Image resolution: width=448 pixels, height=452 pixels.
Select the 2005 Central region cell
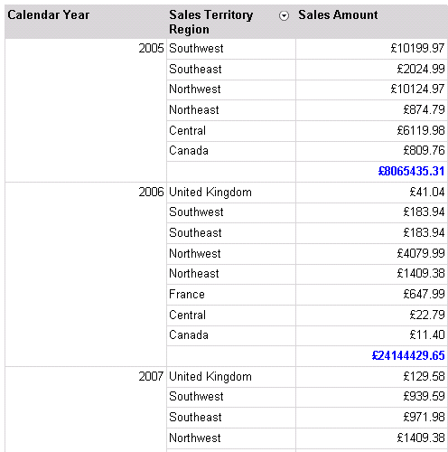pos(231,131)
